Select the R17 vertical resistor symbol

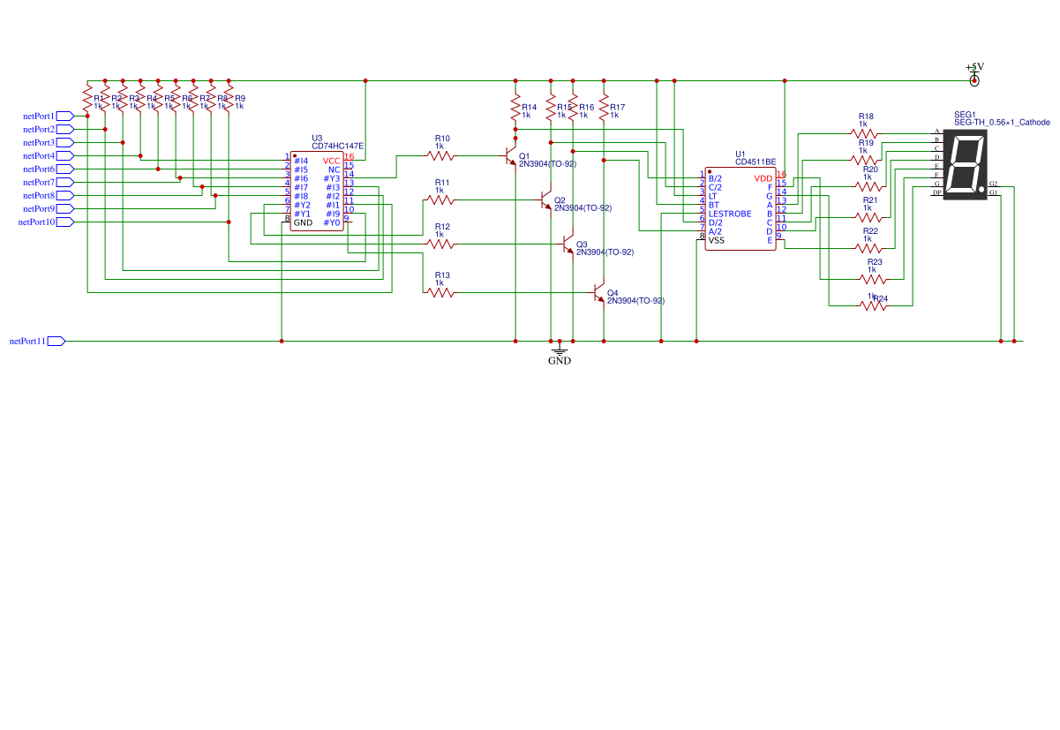pyautogui.click(x=604, y=108)
